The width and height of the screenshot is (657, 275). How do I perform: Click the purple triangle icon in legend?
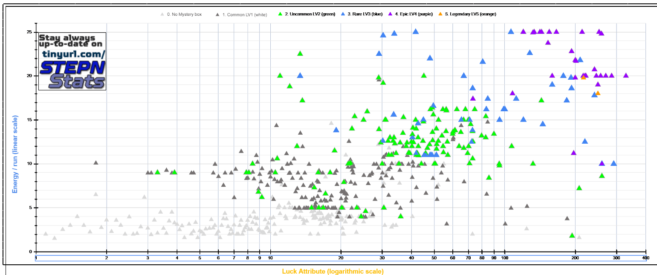click(390, 14)
